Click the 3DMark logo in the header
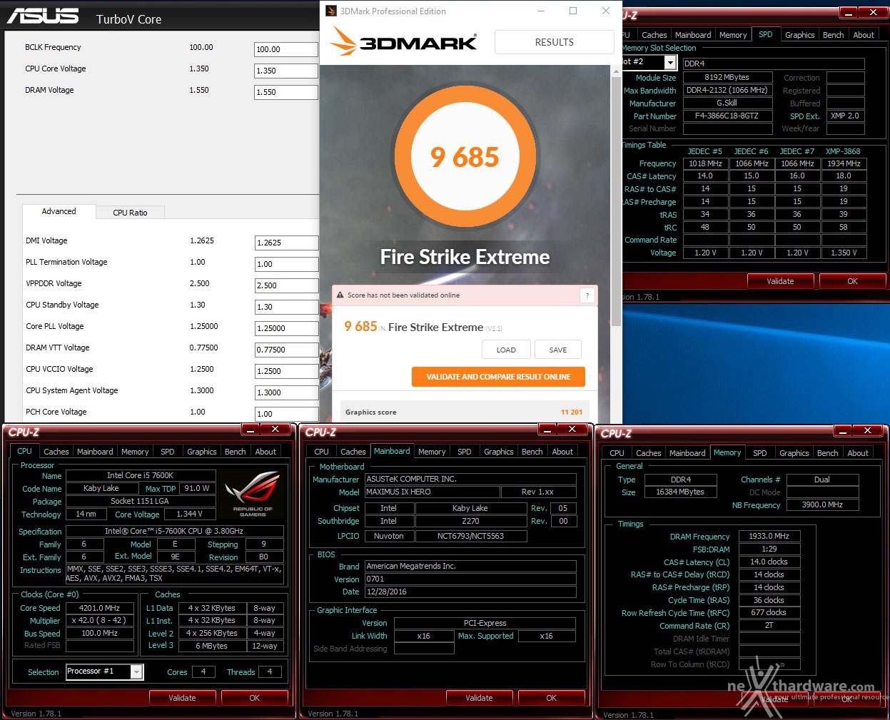The height and width of the screenshot is (720, 890). point(404,41)
